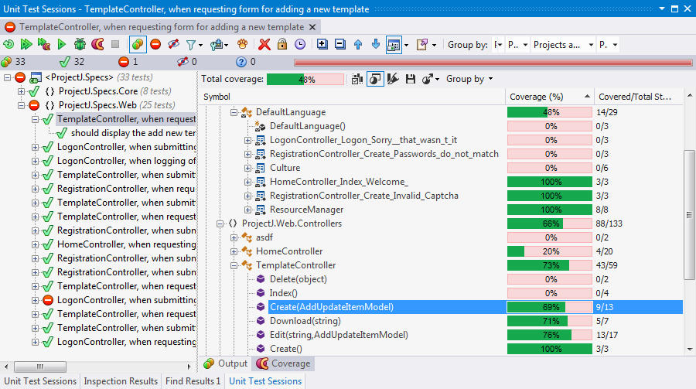
Task: Click the padlock lock session icon
Action: tap(282, 45)
